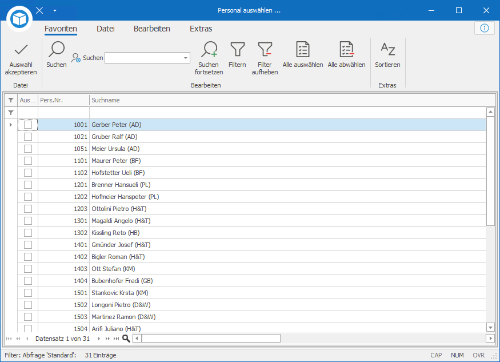The image size is (500, 362).
Task: Select row Gmünder Josef (H&T)
Action: [x=252, y=245]
